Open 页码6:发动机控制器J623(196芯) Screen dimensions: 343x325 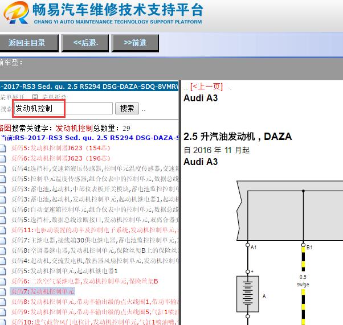[x=61, y=158]
